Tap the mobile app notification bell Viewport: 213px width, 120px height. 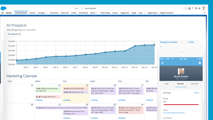(200, 63)
